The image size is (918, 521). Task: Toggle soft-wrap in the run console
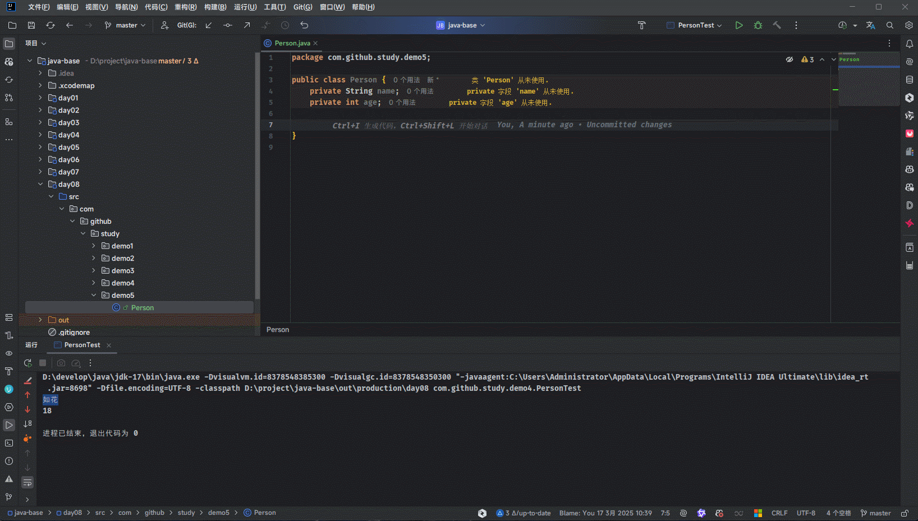point(27,482)
